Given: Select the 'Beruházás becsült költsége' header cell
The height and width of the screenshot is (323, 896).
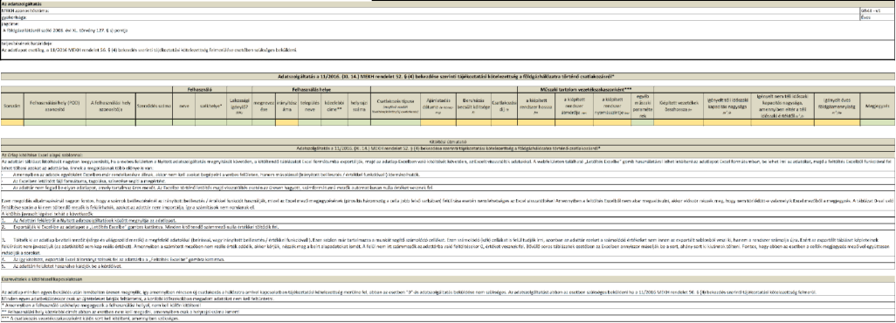Looking at the screenshot, I should 473,105.
